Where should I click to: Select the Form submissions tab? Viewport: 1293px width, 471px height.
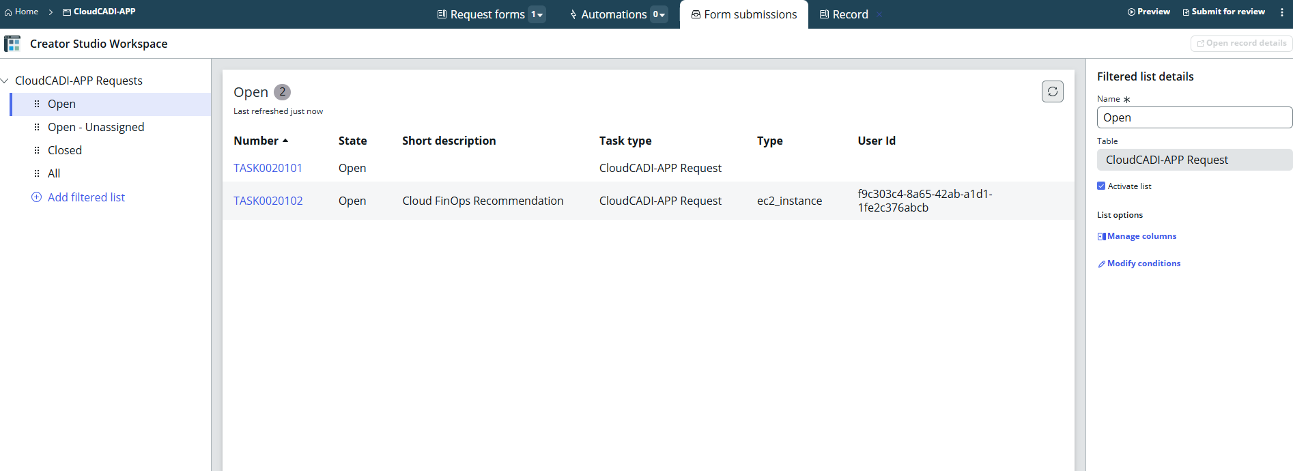744,14
